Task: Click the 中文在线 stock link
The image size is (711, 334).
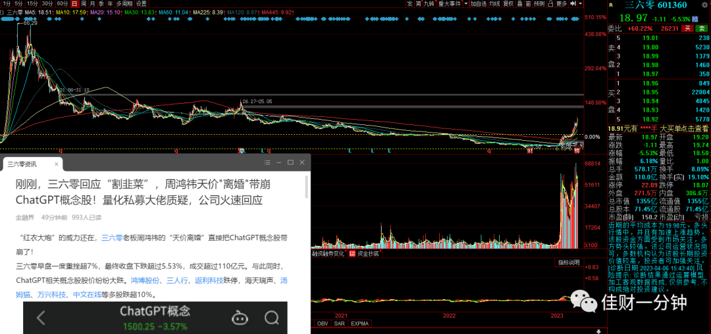Action: (87, 295)
